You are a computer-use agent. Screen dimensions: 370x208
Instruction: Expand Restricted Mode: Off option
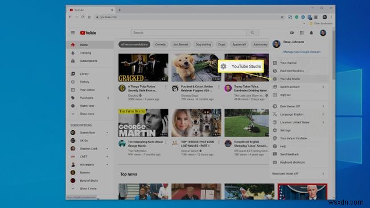(299, 173)
